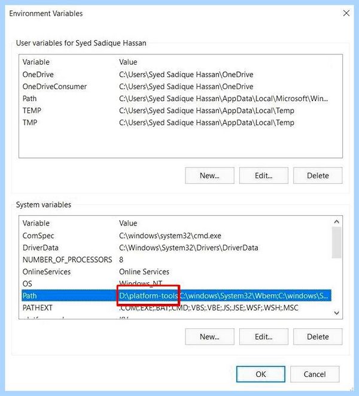The image size is (359, 396).
Task: Click scroll down arrow in system variables
Action: (336, 313)
